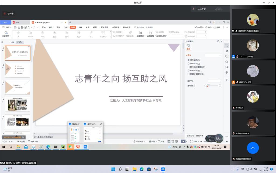Click the 预览效果 star icon
This screenshot has height=173, width=276.
[6, 32]
